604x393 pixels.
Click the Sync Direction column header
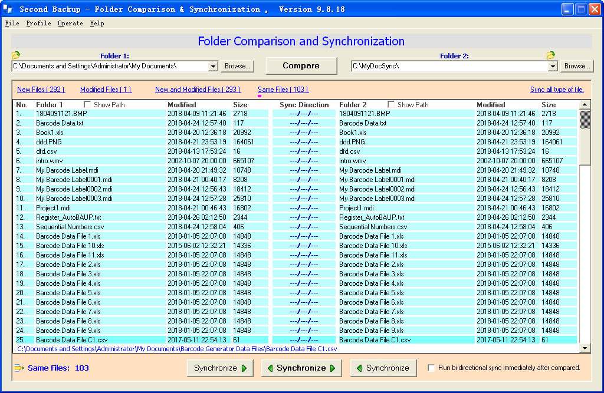304,105
